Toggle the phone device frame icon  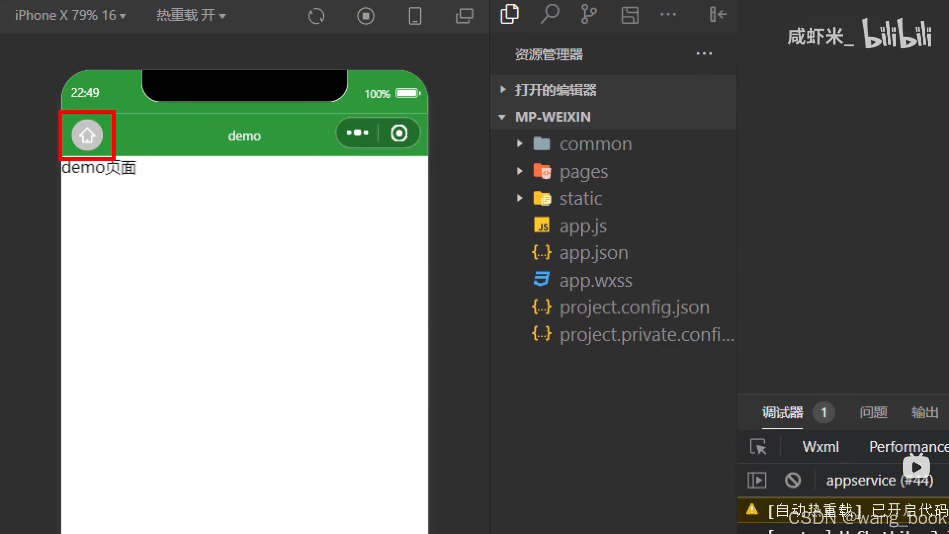415,16
